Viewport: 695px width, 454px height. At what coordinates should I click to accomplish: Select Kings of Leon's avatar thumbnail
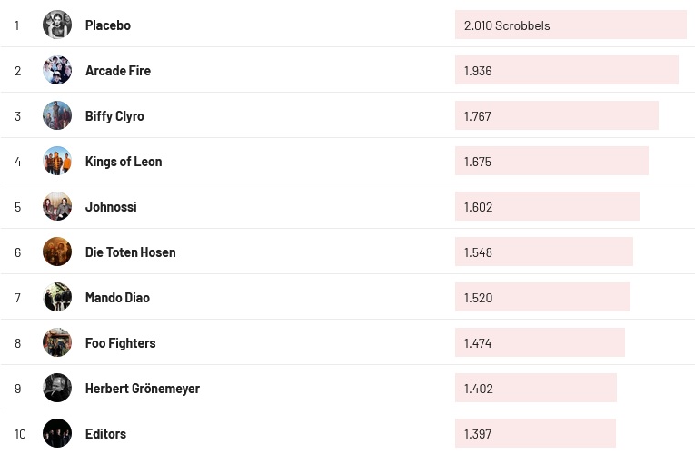57,161
